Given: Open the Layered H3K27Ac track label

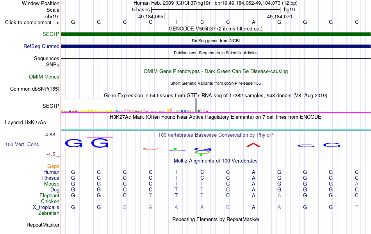Looking at the screenshot, I should [25, 122].
